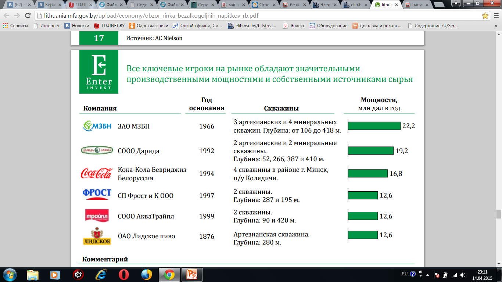Click the browser forward arrow

pyautogui.click(x=17, y=16)
